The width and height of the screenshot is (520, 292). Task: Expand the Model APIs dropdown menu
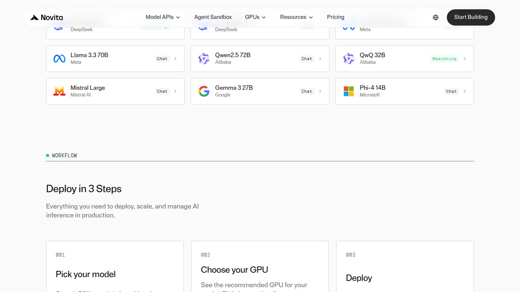163,17
